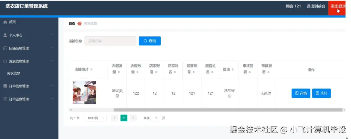The width and height of the screenshot is (351, 139).
Task: Open the 10条/页 page size dropdown
Action: [x=95, y=118]
